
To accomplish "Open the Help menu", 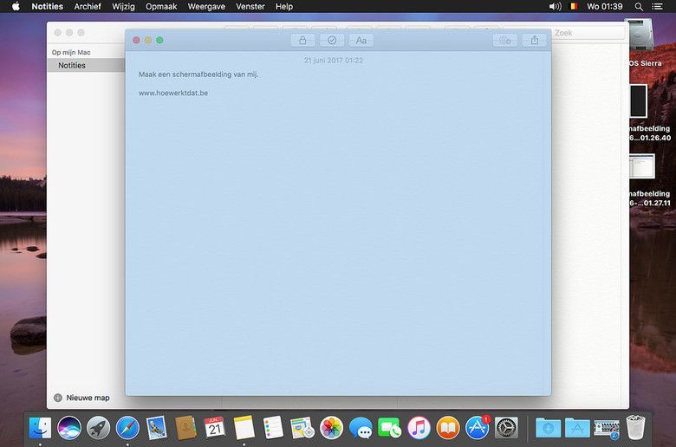I will (284, 6).
